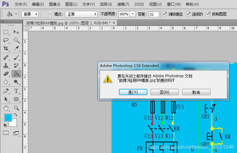
Task: Click the Paint Bucket icon in options bar
Action: point(10,14)
